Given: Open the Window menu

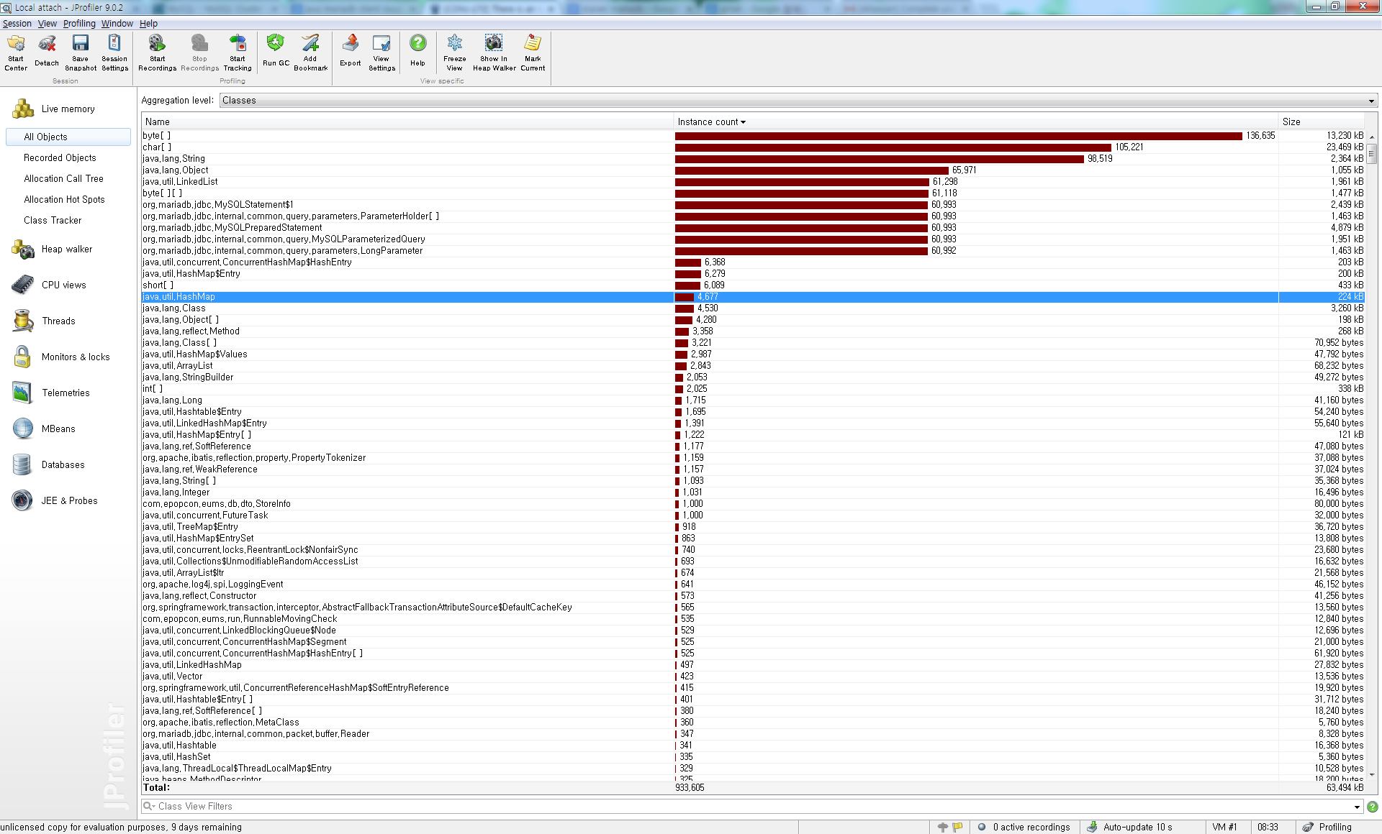Looking at the screenshot, I should 117,24.
